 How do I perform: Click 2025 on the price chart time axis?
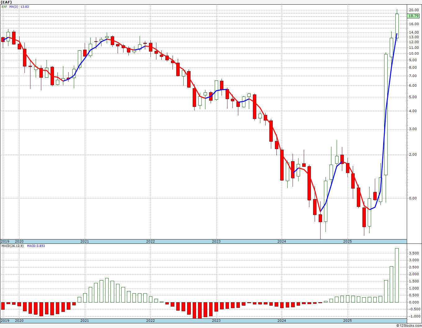348,241
